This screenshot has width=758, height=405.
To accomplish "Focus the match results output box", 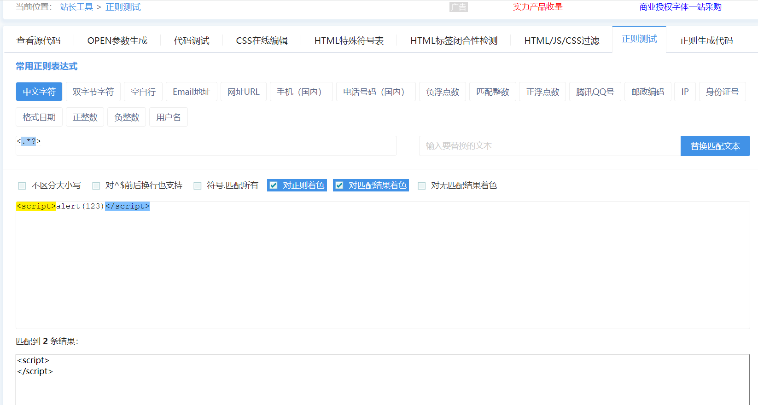I will [x=383, y=379].
